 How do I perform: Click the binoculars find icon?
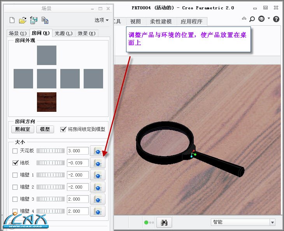point(164,222)
